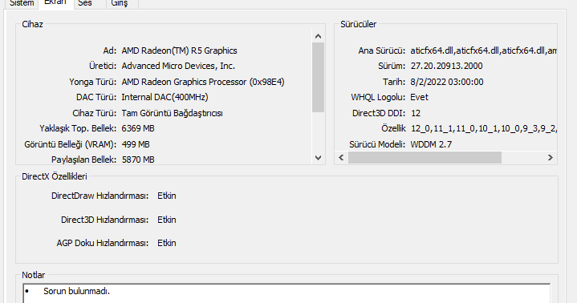577x303 pixels.
Task: Click the Ana Sürücü label
Action: click(382, 50)
